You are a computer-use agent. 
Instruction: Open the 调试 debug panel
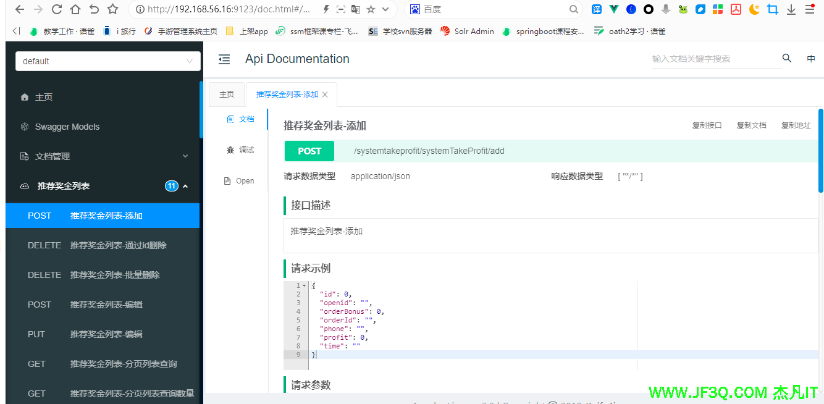240,150
